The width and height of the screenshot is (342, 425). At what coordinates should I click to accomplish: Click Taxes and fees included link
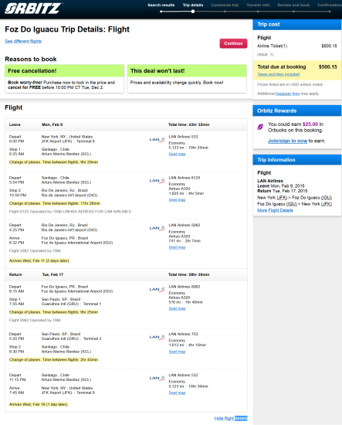click(x=279, y=74)
